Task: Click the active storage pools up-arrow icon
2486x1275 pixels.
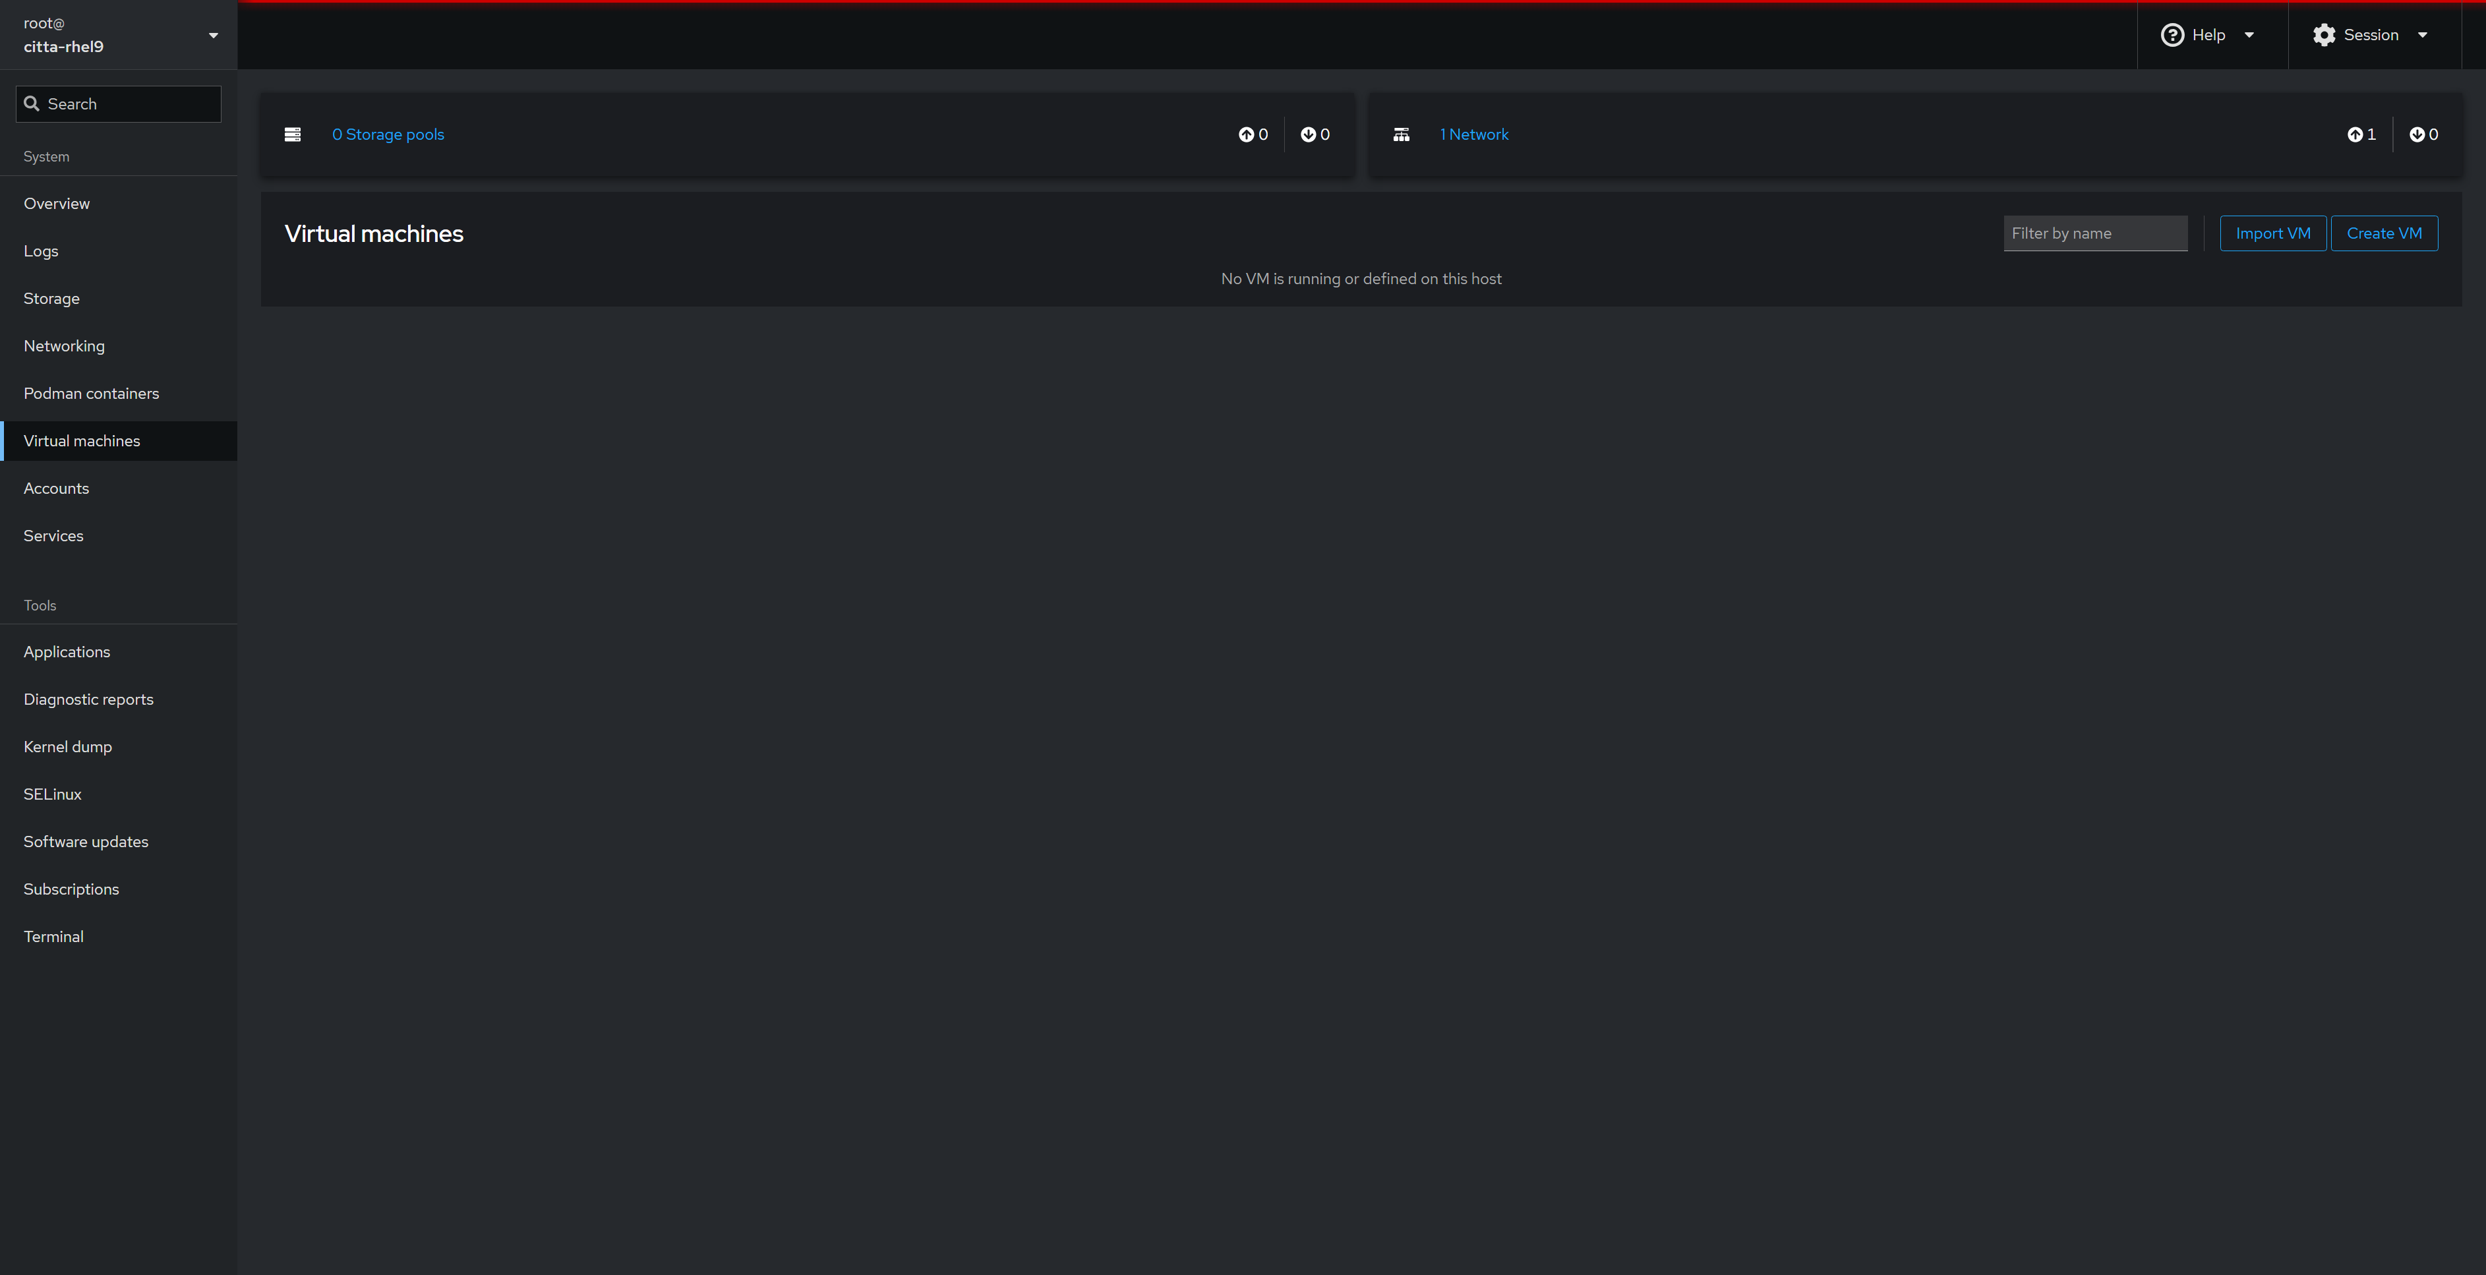Action: (1246, 134)
